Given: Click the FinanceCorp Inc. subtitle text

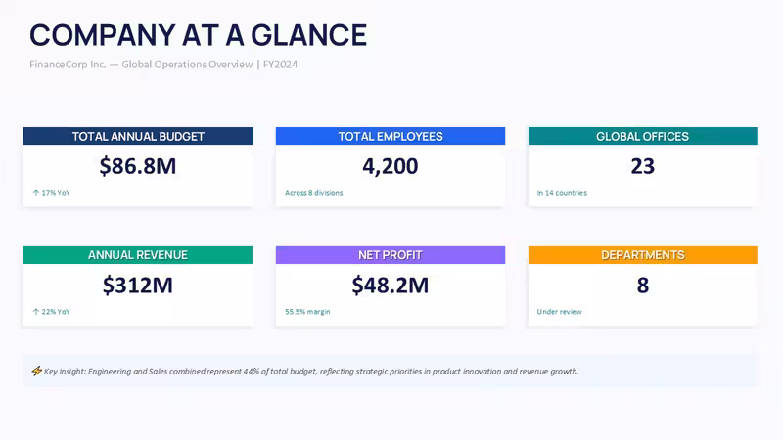Looking at the screenshot, I should (x=68, y=65).
